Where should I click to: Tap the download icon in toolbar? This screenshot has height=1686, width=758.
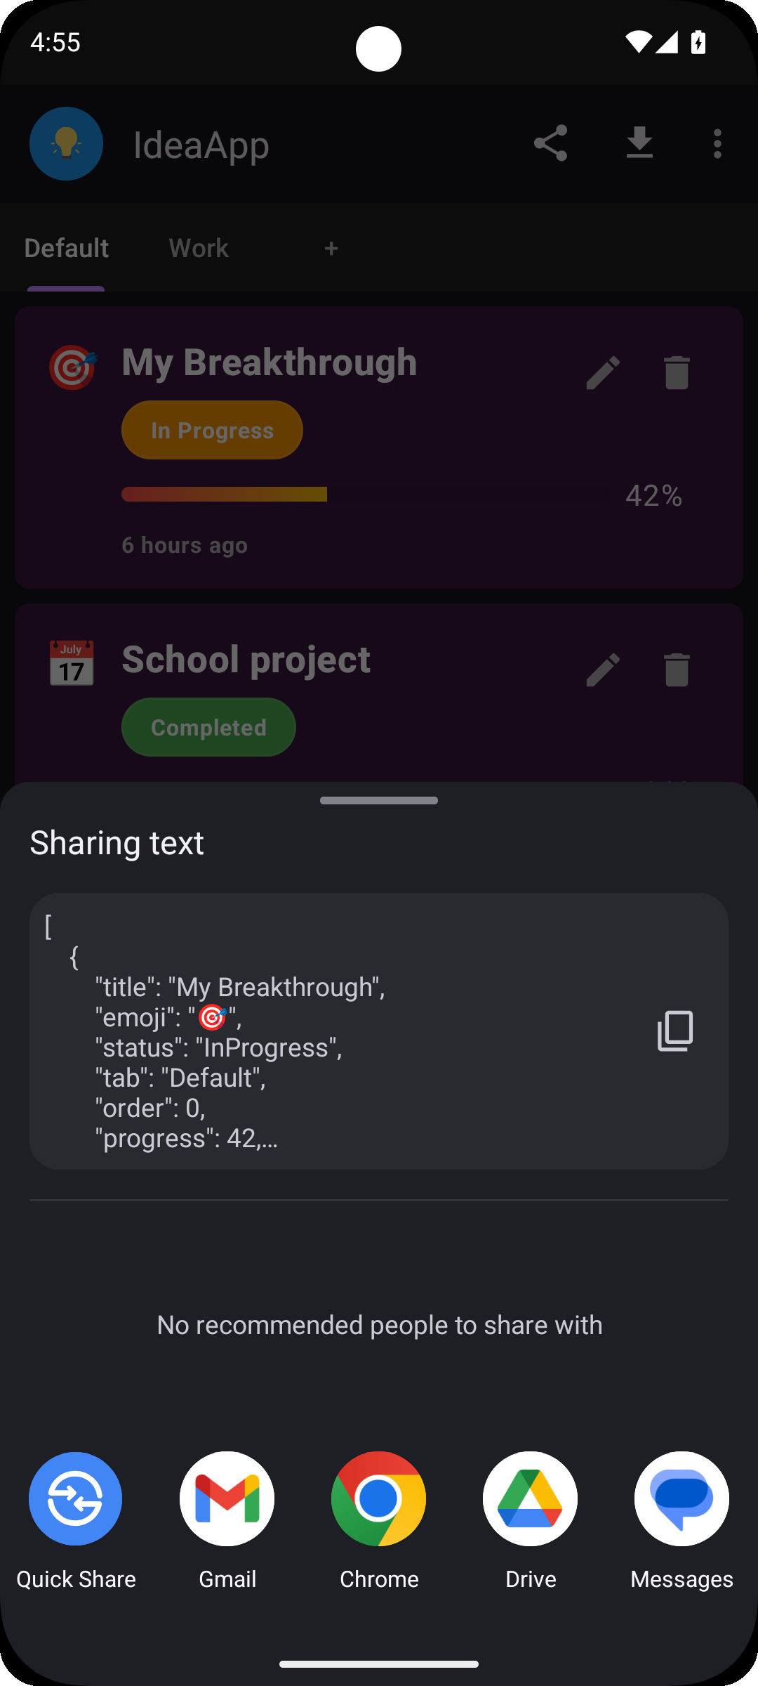639,143
